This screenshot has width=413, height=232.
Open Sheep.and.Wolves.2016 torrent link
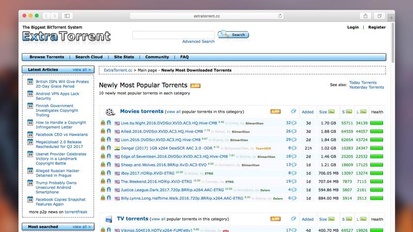[164, 165]
